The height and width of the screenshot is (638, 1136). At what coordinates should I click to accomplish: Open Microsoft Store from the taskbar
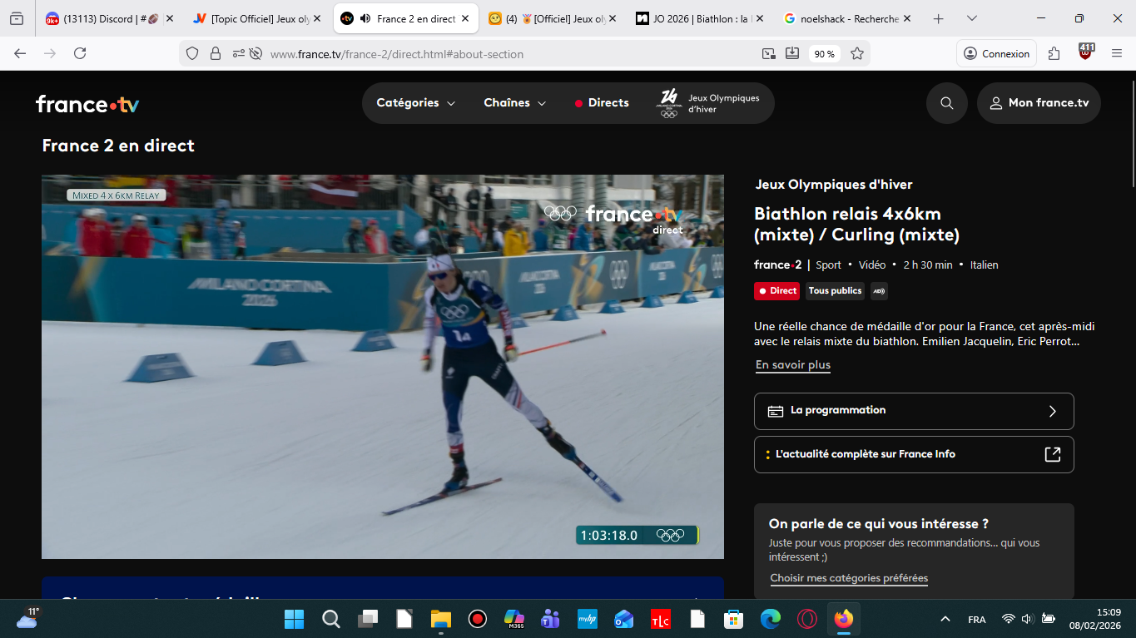[733, 619]
